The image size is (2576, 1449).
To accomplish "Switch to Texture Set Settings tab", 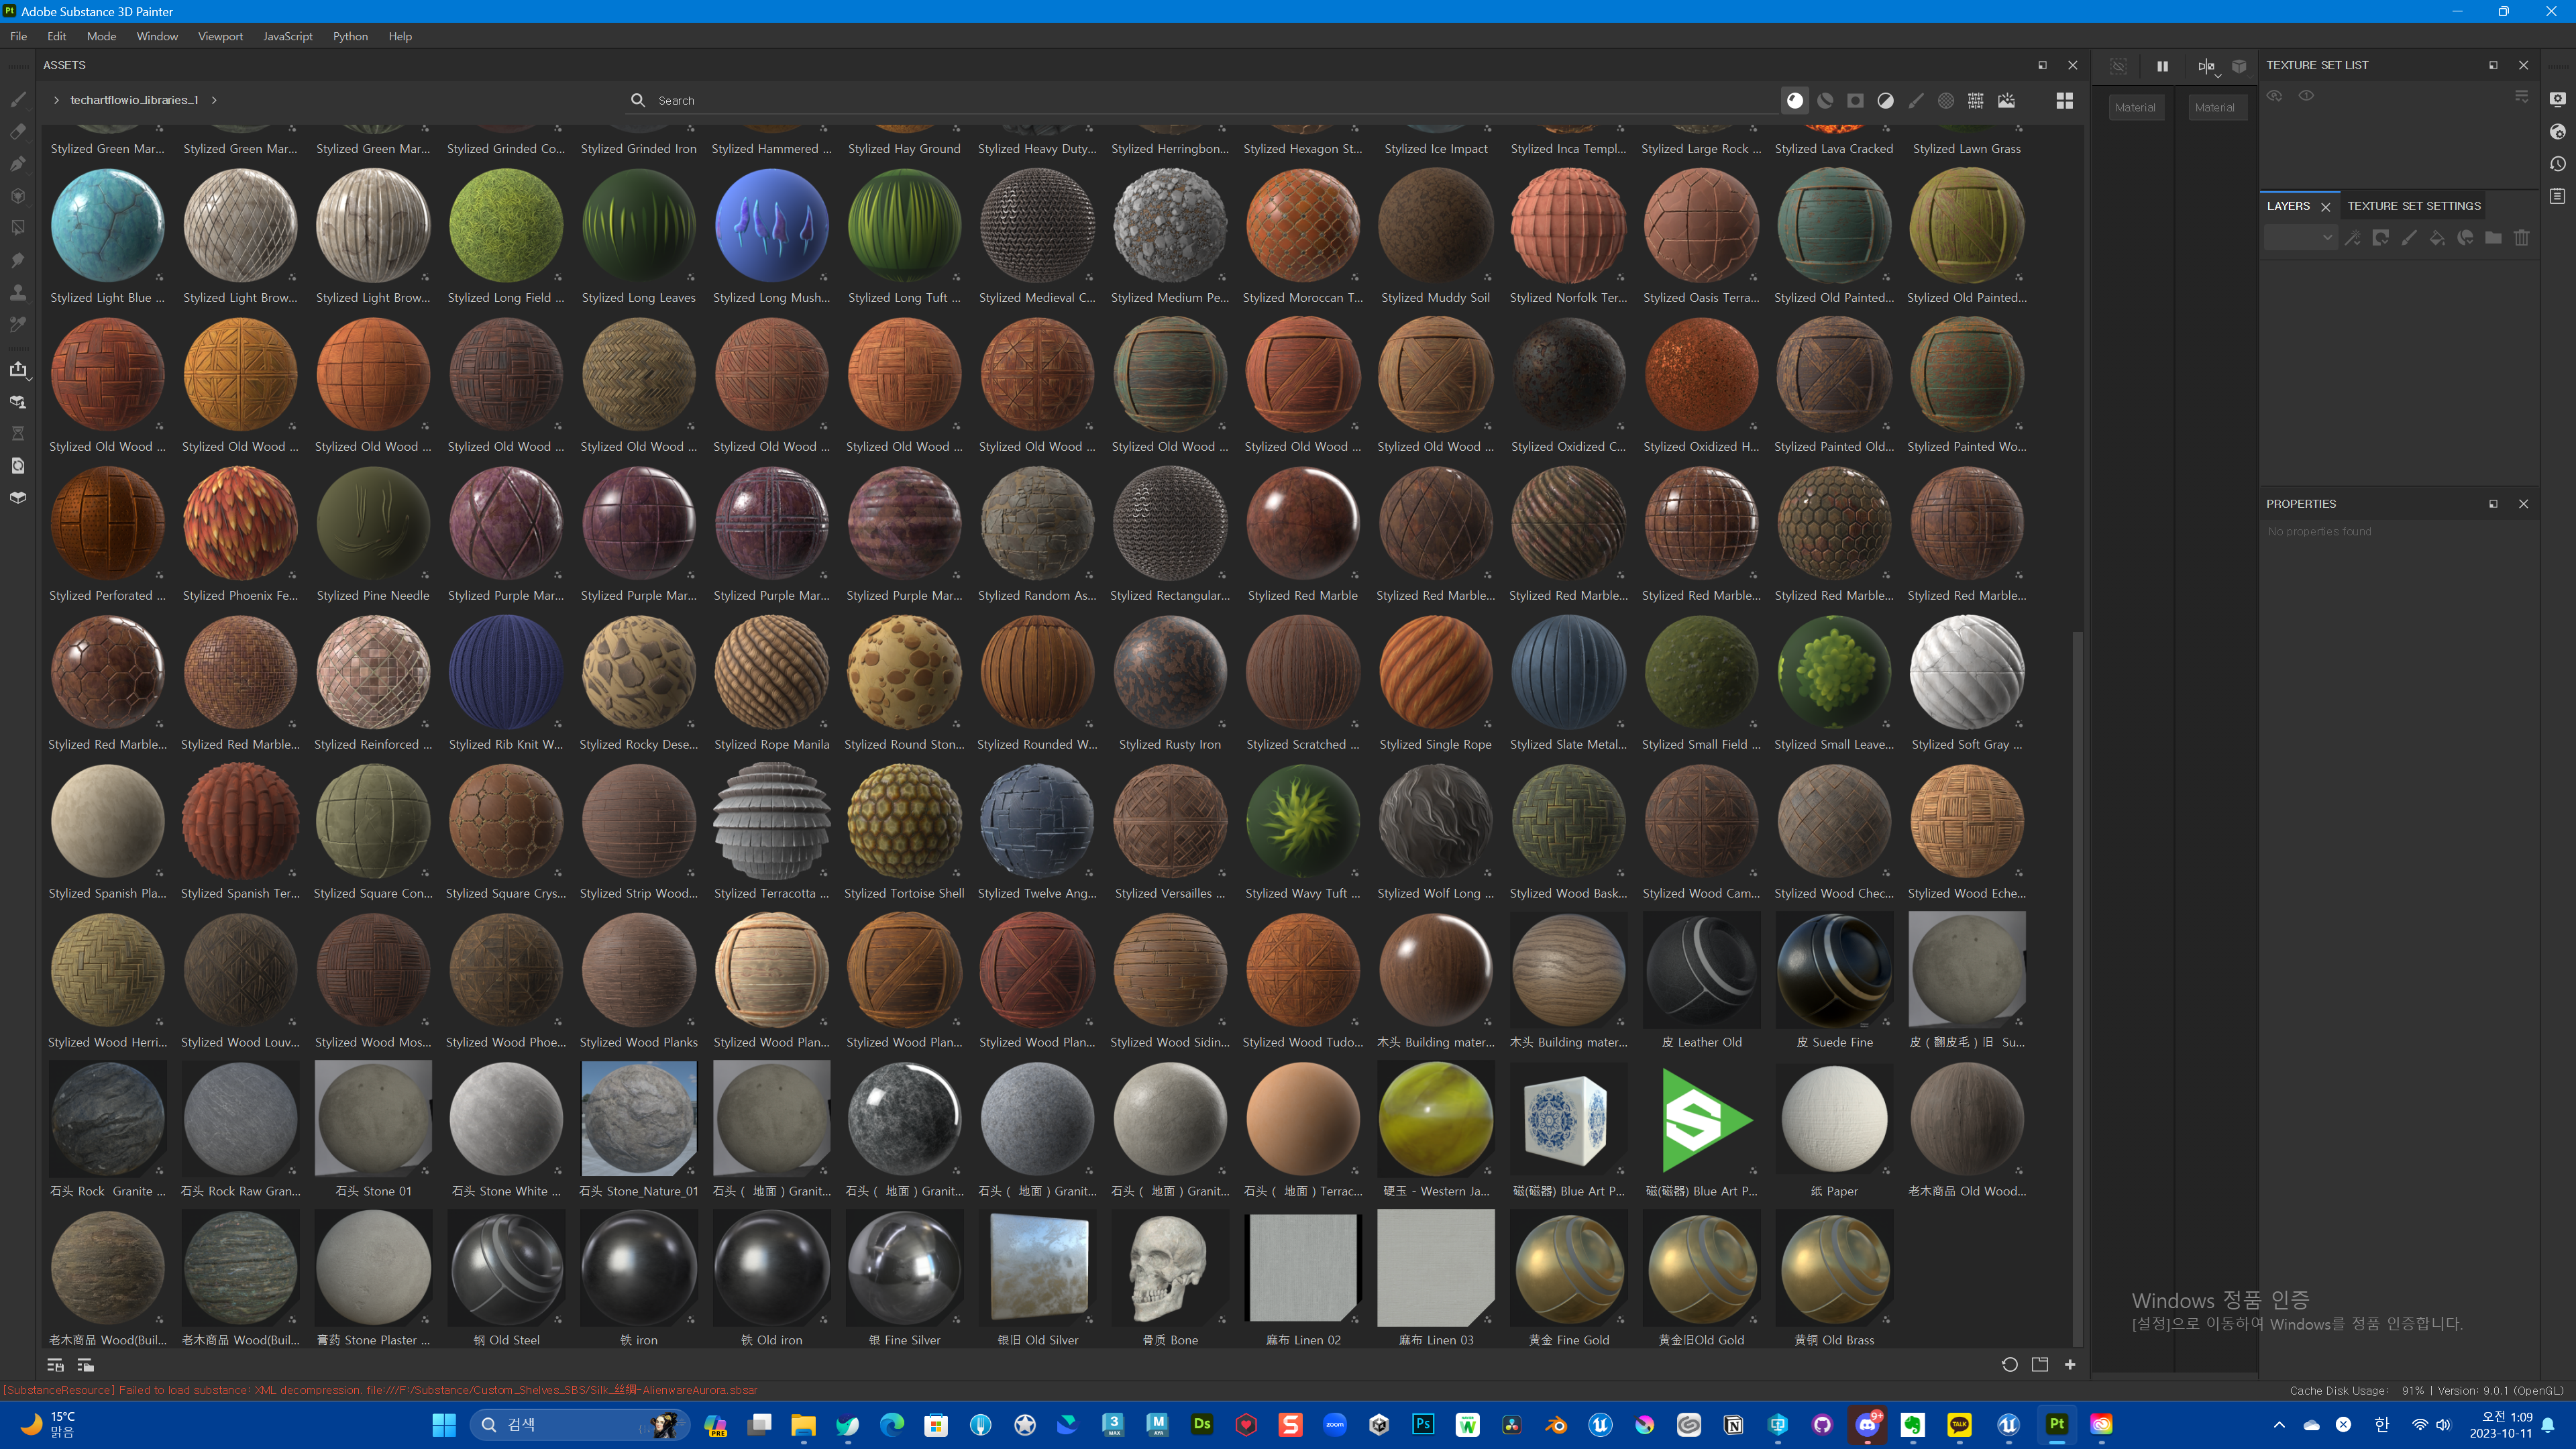I will (2413, 206).
